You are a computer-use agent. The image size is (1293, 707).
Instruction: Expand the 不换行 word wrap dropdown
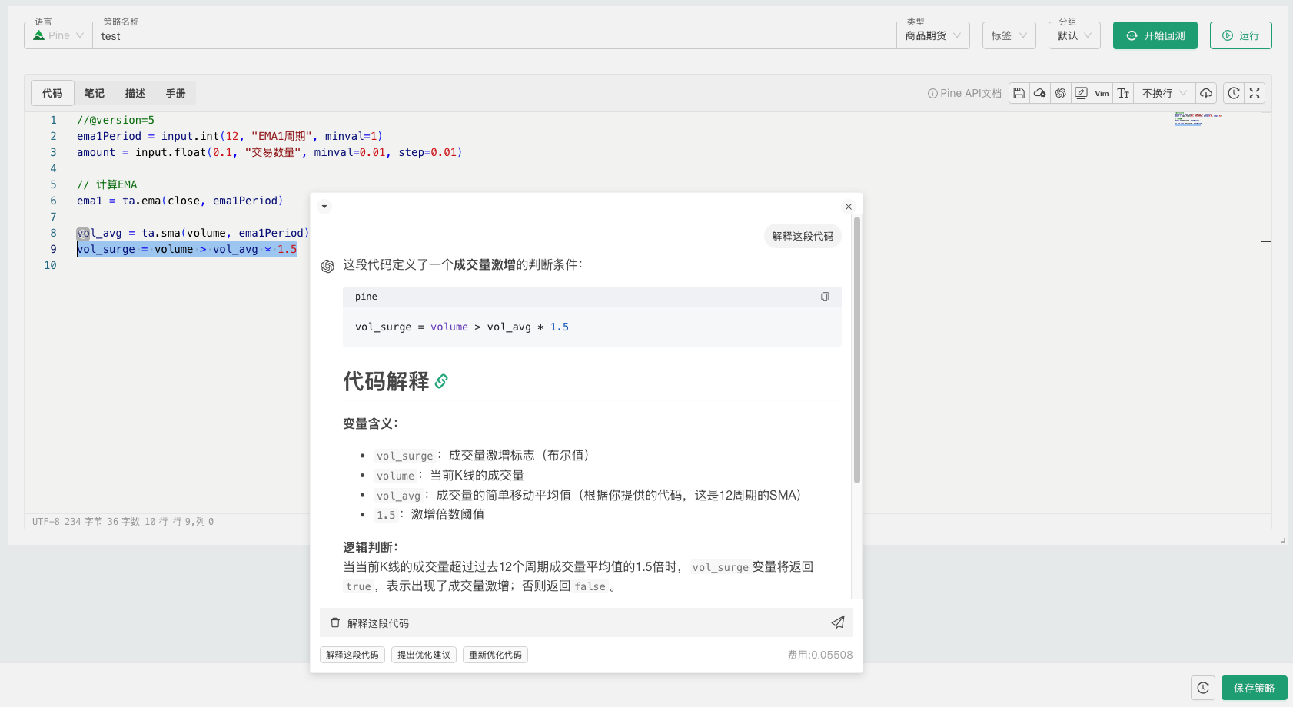(x=1163, y=92)
